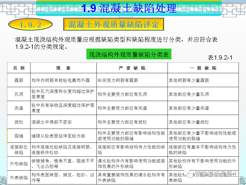The width and height of the screenshot is (246, 185).
Task: Click the 严重缺陷 column header
Action: coord(132,68)
